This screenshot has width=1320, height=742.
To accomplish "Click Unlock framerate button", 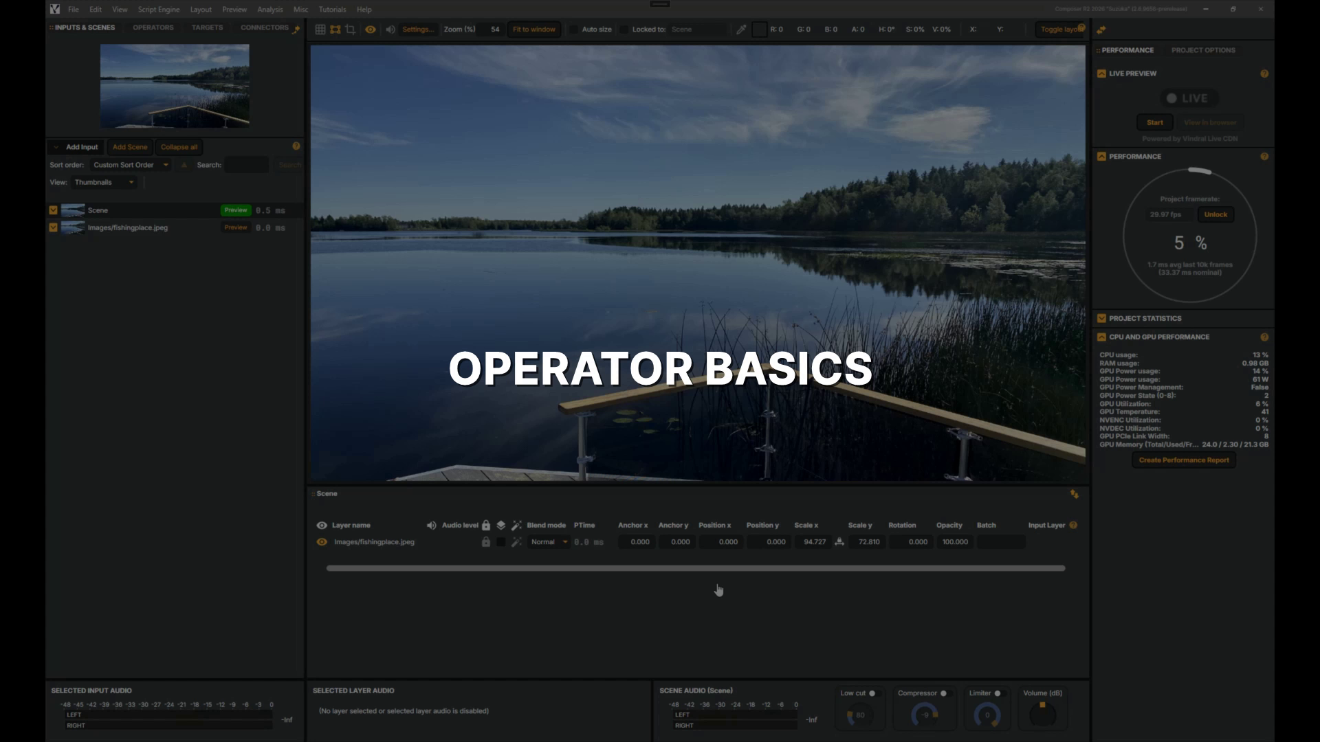I will [x=1215, y=214].
